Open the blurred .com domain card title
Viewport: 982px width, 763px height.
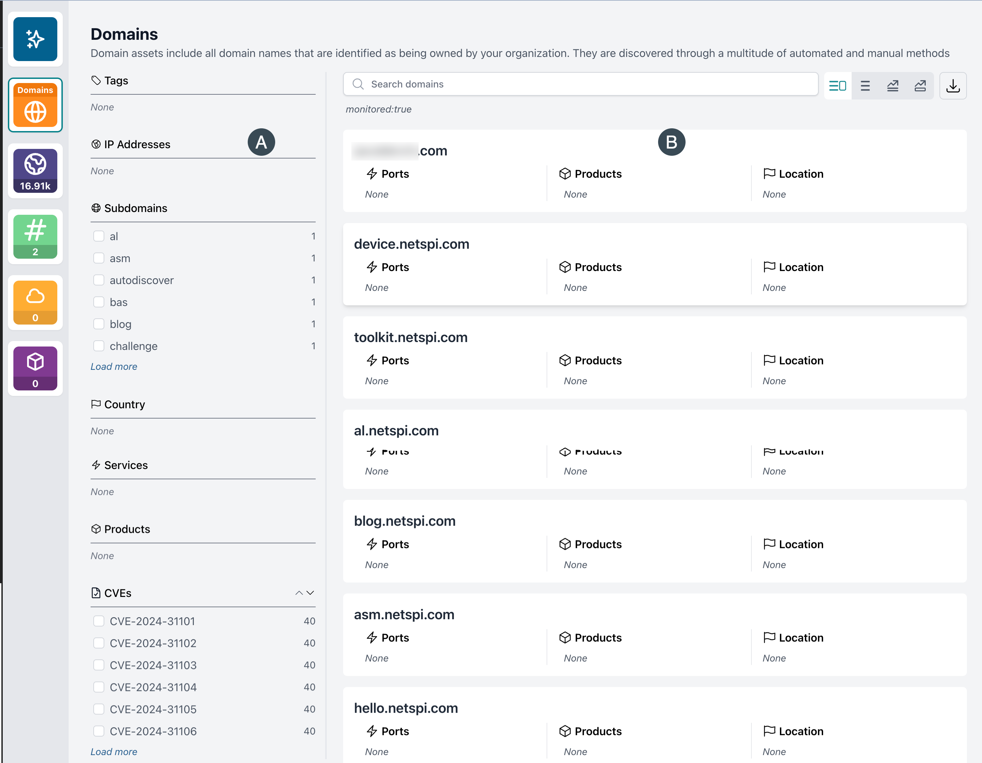[400, 151]
